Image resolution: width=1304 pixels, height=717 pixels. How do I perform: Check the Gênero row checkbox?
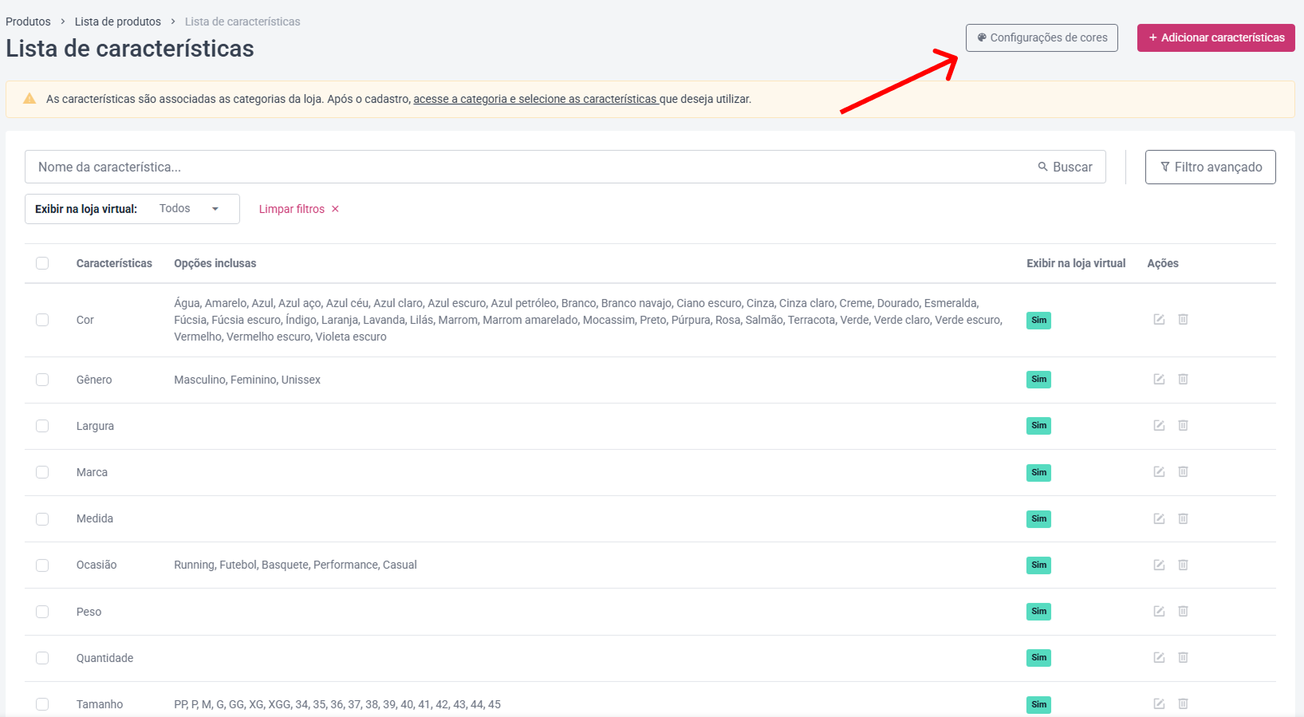tap(42, 380)
